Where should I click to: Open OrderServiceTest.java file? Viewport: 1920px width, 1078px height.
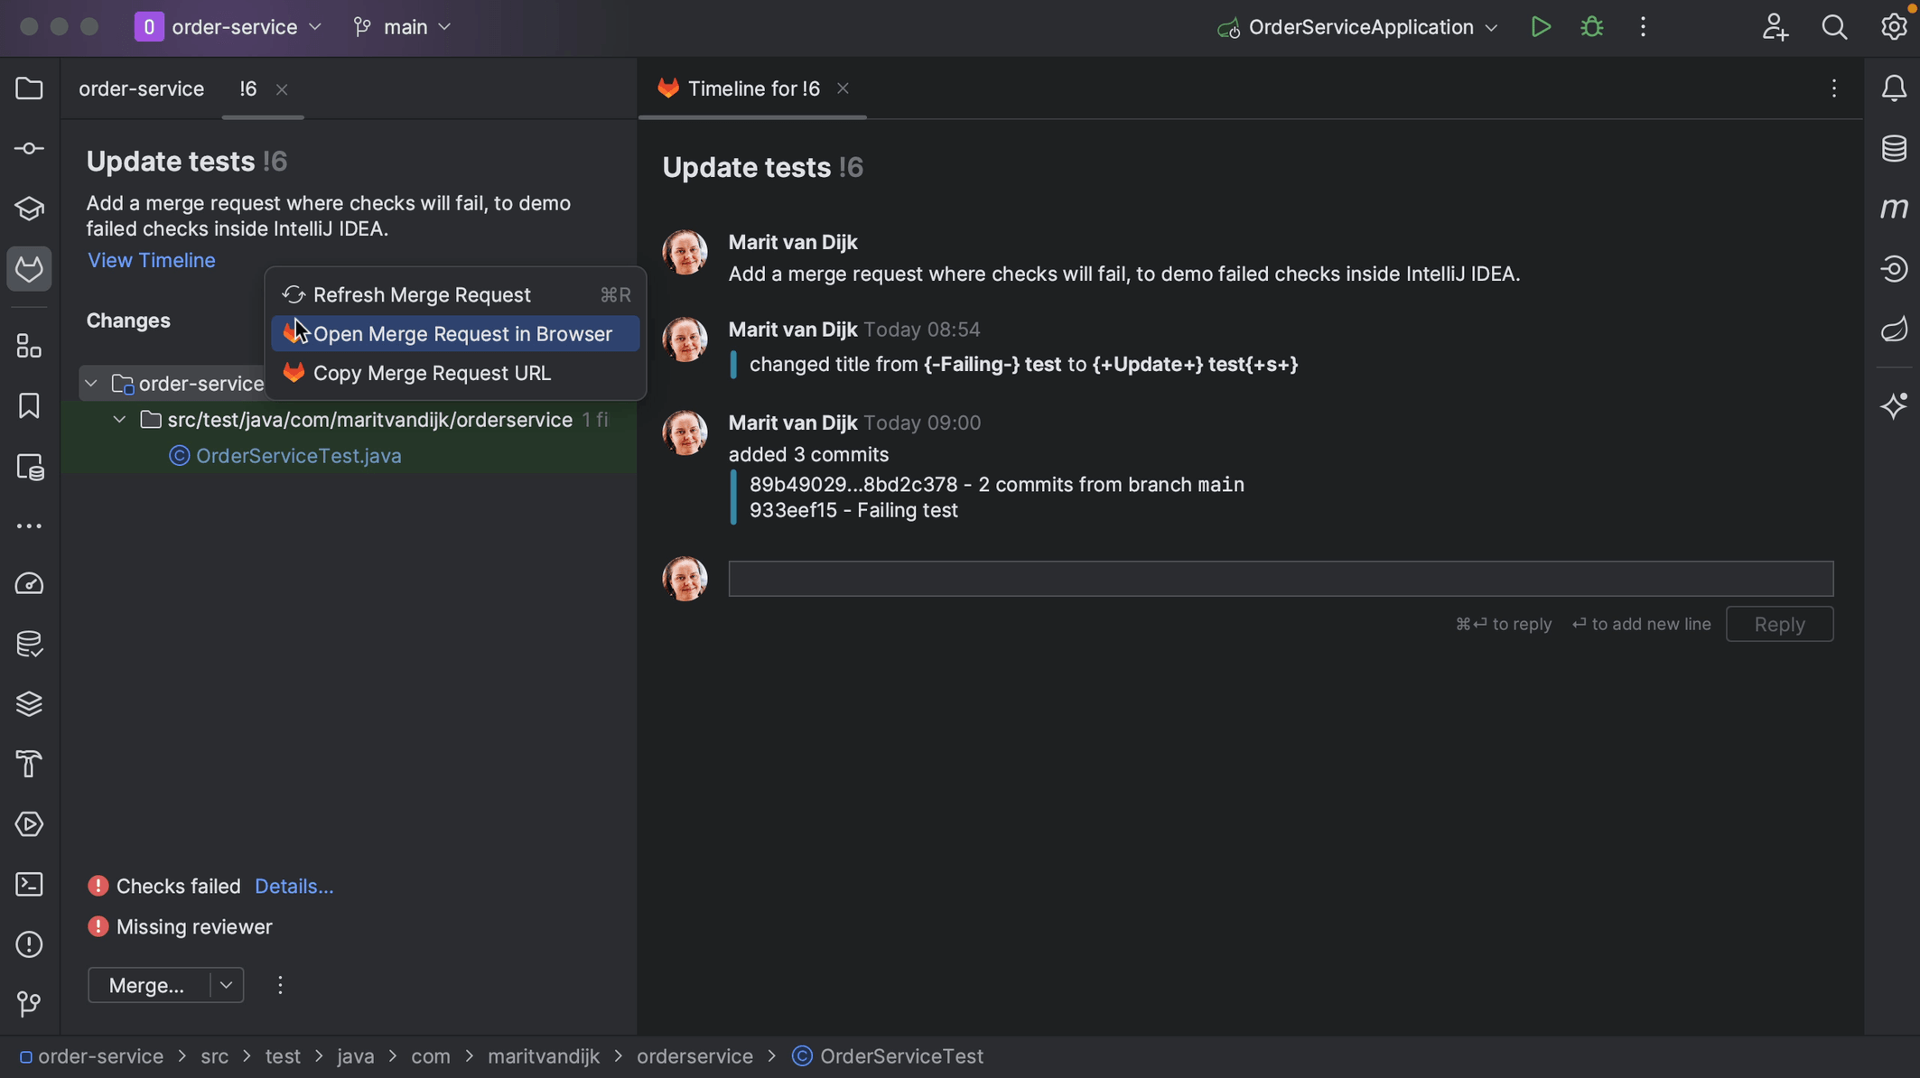tap(298, 456)
